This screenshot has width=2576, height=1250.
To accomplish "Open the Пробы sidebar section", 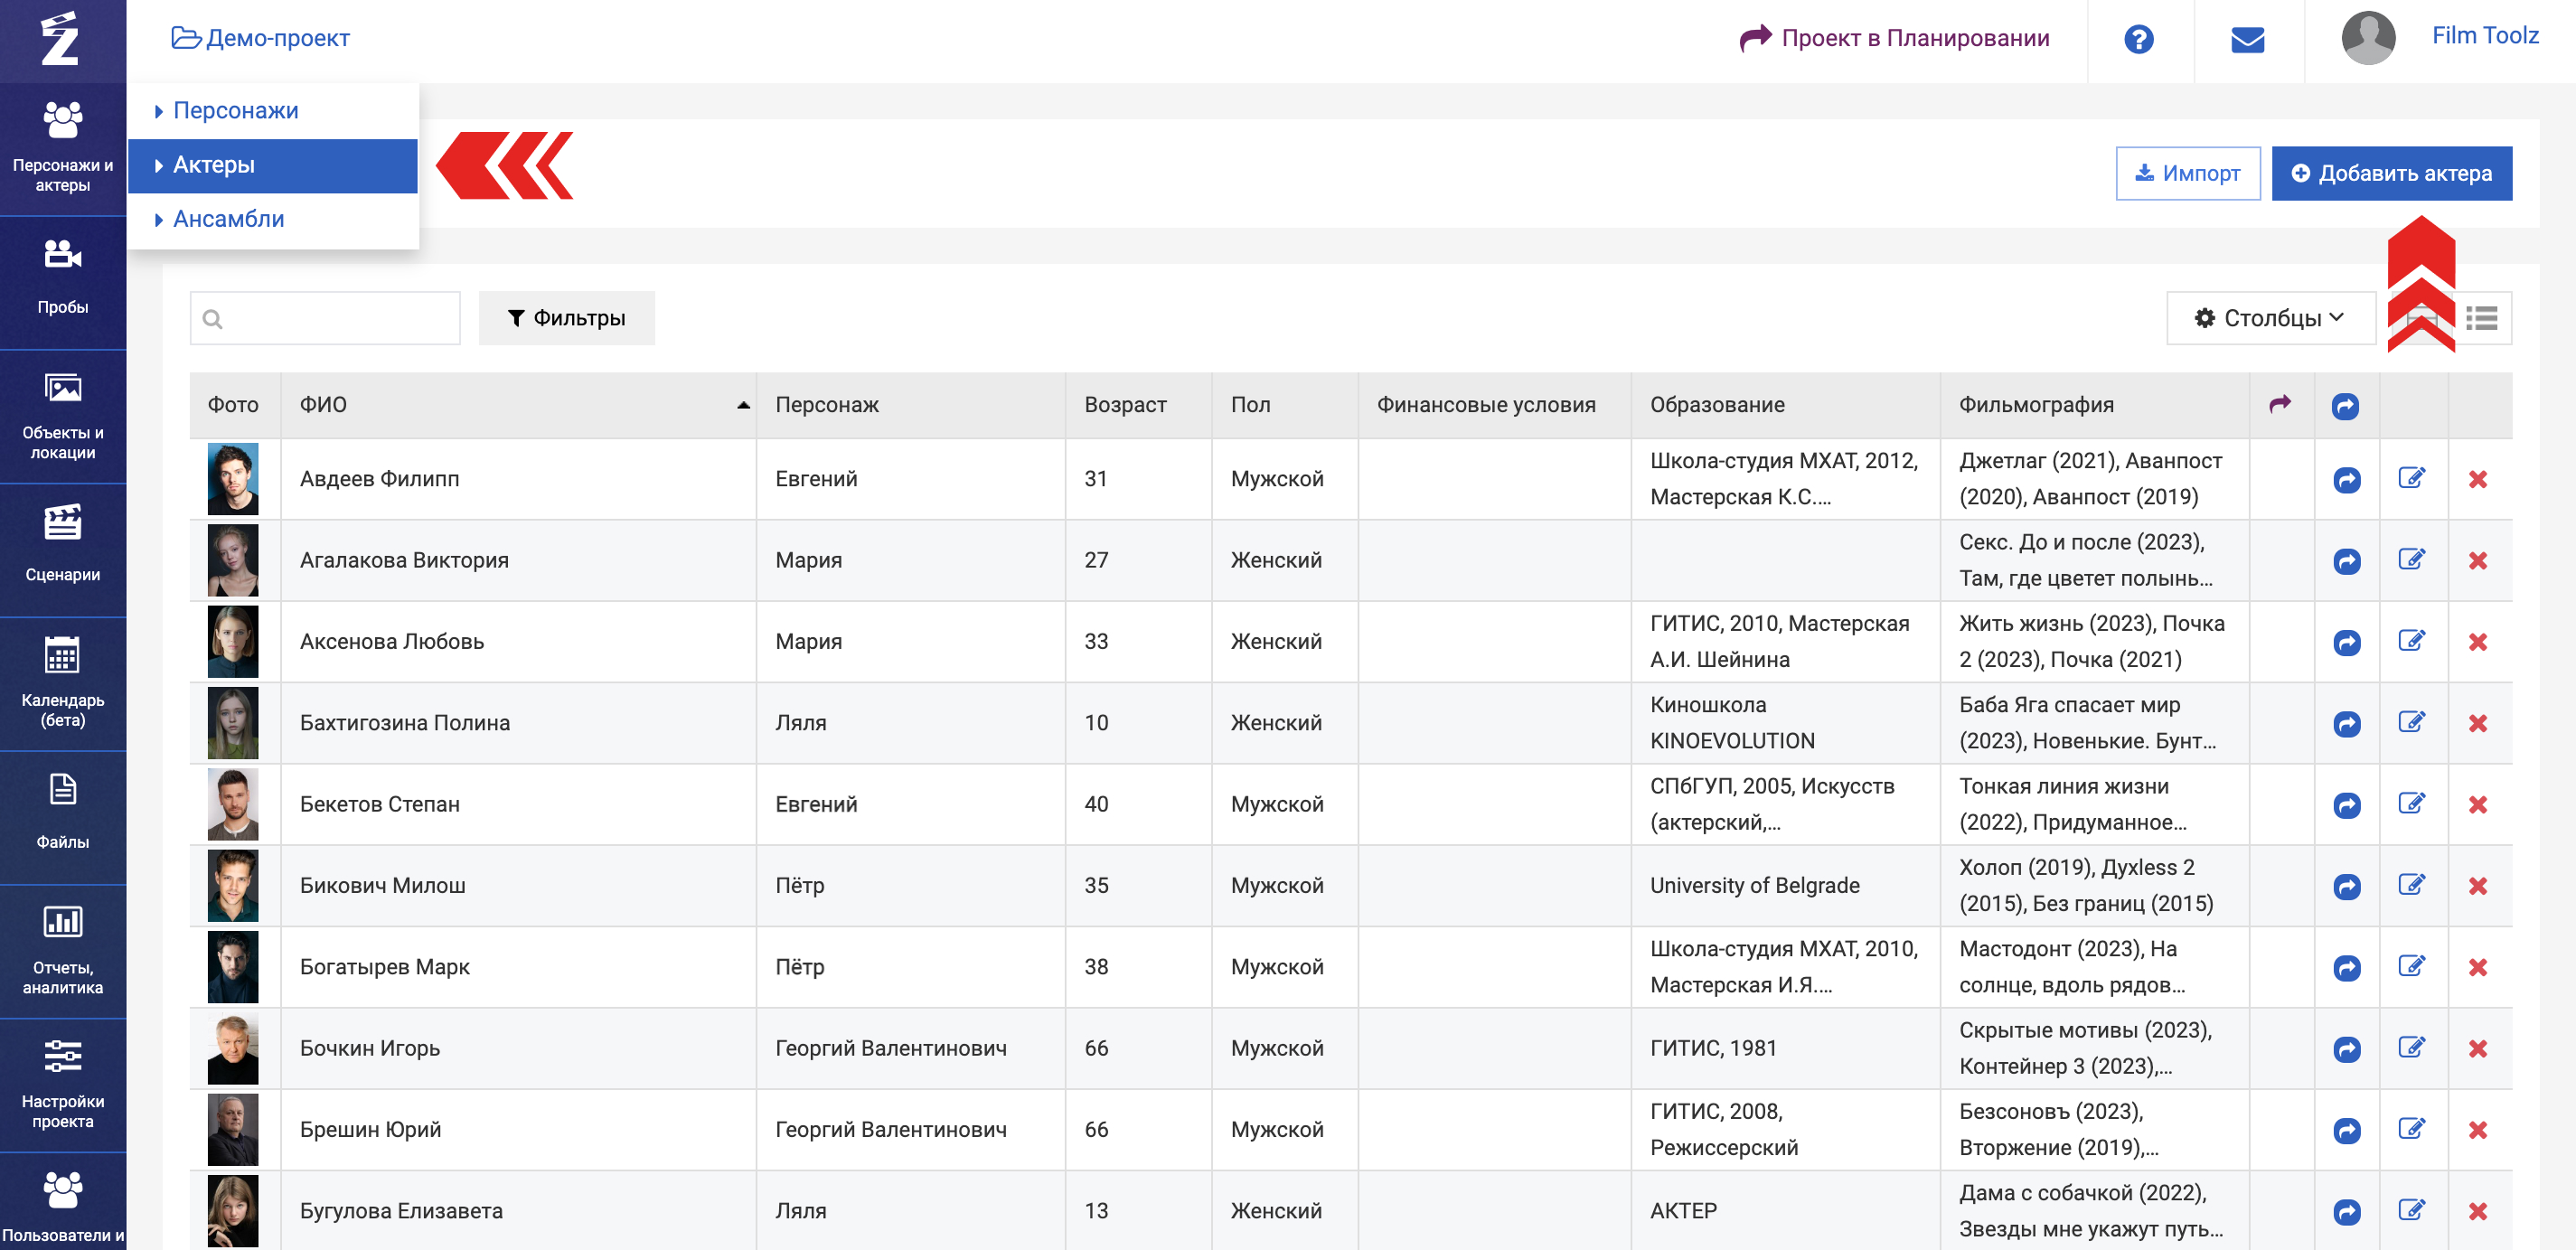I will click(63, 281).
